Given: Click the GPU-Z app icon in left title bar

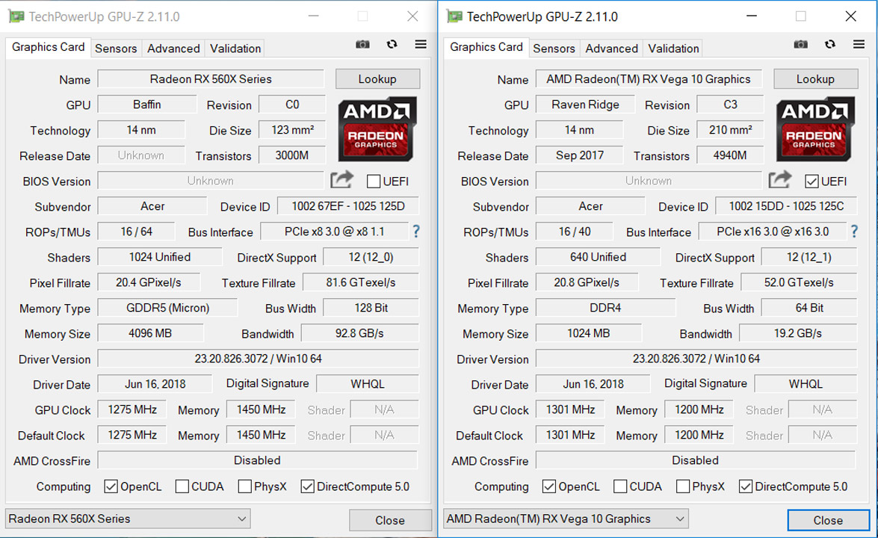Looking at the screenshot, I should (x=16, y=16).
